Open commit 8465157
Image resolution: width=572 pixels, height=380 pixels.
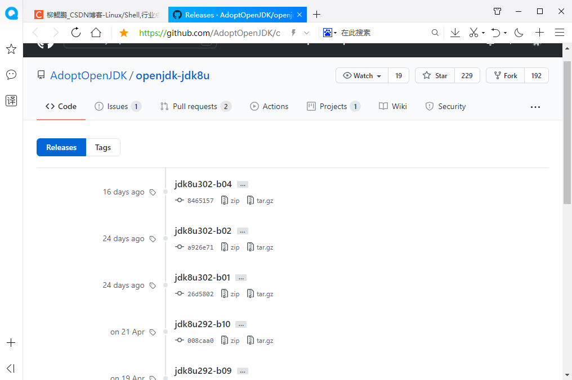pyautogui.click(x=194, y=200)
